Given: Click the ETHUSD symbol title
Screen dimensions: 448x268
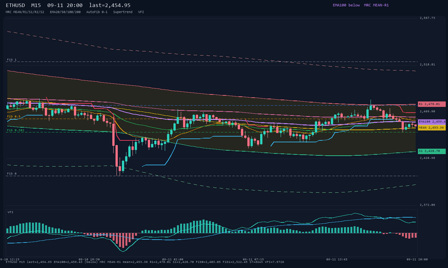Looking at the screenshot, I should (16, 5).
